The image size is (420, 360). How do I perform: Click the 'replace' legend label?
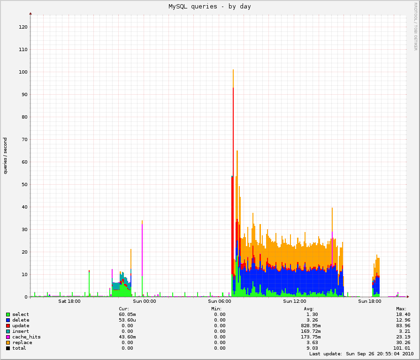pyautogui.click(x=22, y=343)
